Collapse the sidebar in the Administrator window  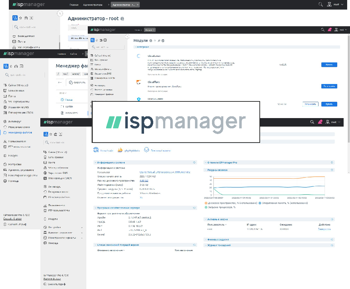[60, 13]
